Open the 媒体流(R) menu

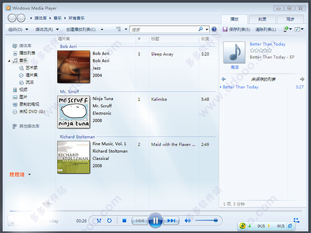[47, 30]
